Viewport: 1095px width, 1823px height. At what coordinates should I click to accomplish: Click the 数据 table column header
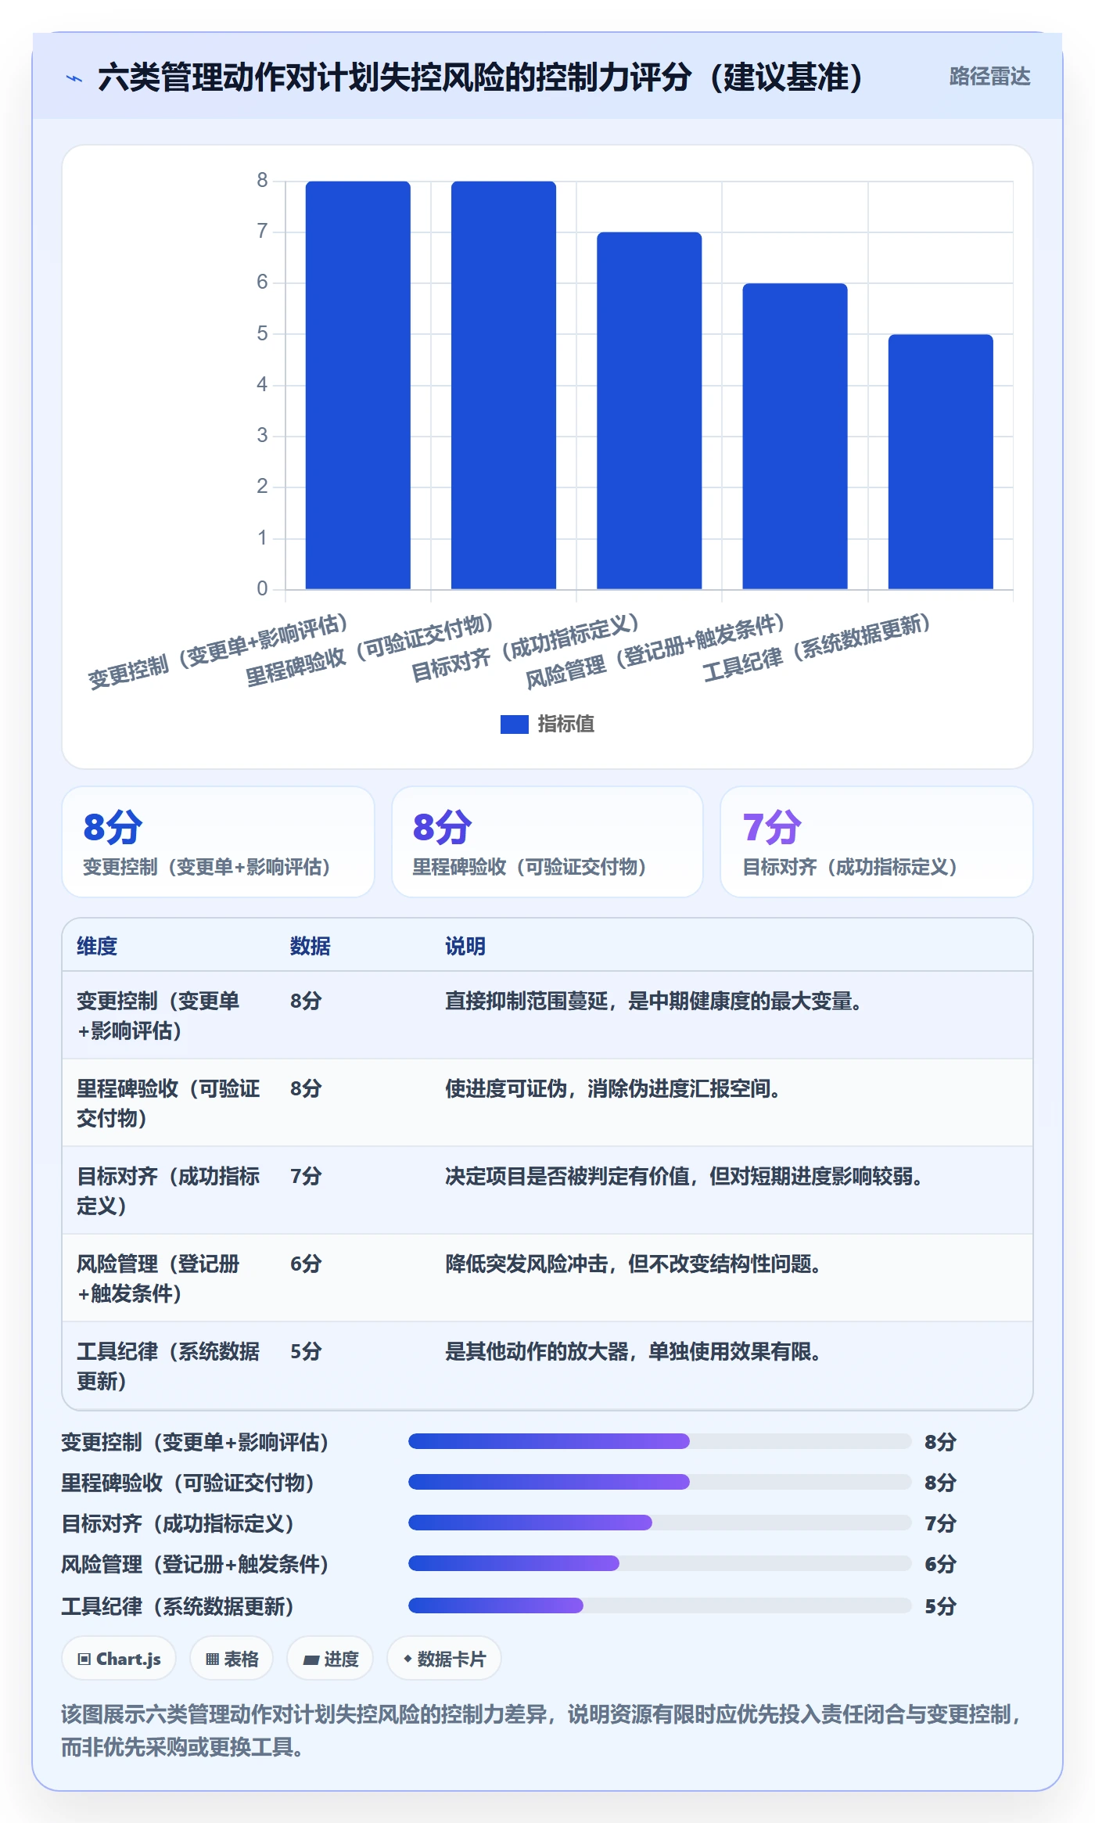tap(310, 946)
